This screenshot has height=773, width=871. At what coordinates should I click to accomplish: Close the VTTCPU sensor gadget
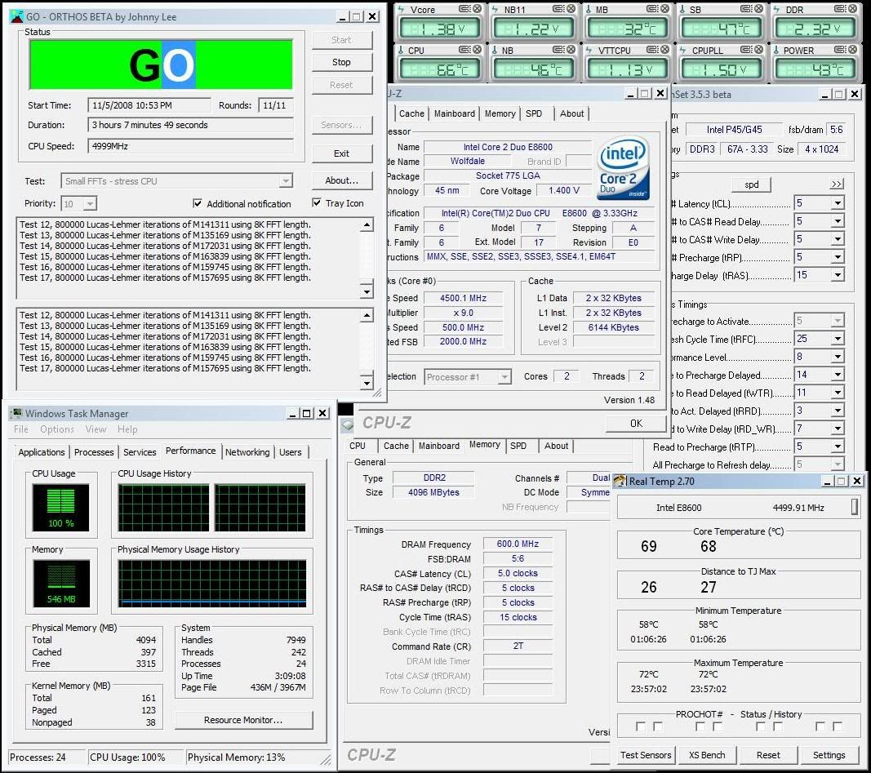point(666,51)
